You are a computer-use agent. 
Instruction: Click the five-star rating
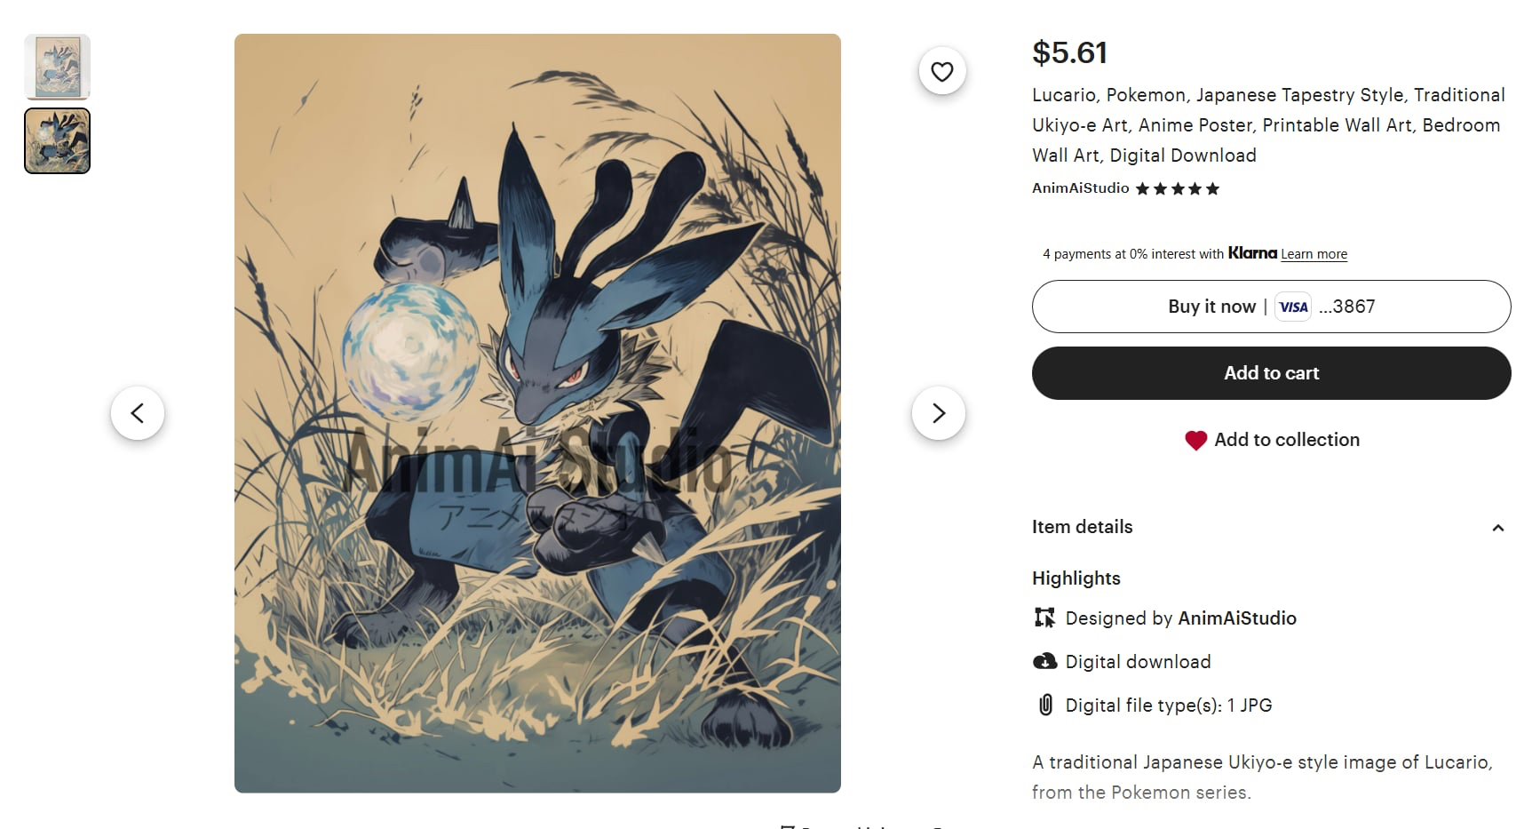(x=1178, y=188)
